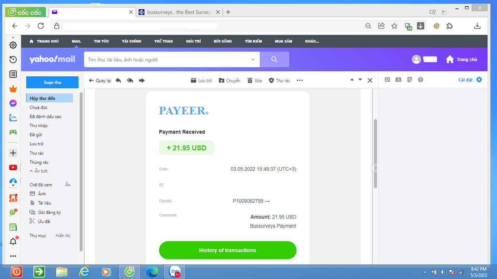
Task: Open notifications bell in the sidebar
Action: tap(13, 241)
